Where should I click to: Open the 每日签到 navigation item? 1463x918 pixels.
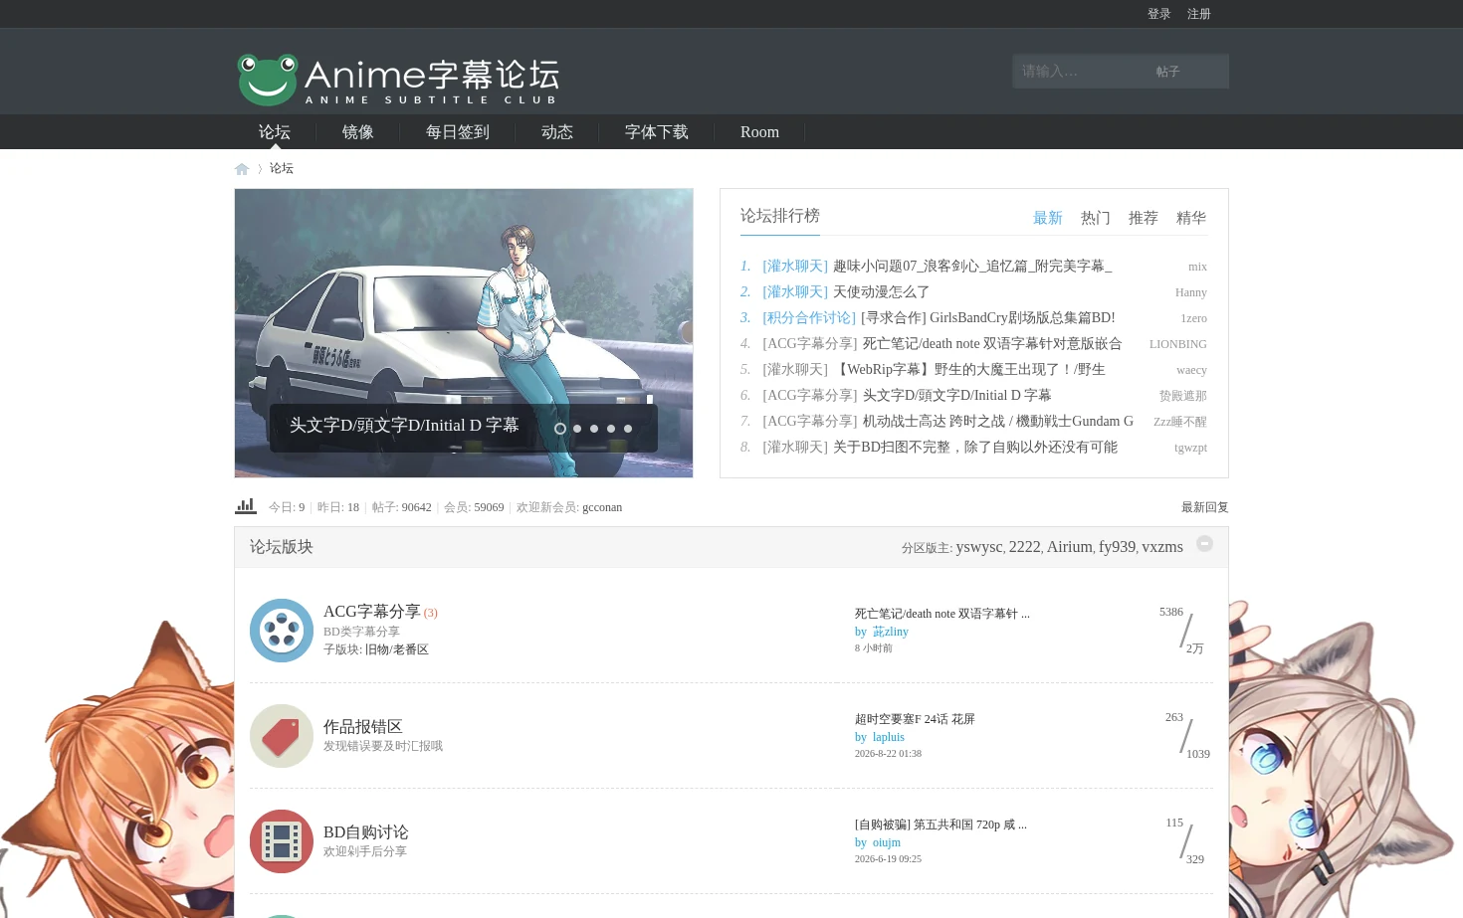pyautogui.click(x=458, y=132)
